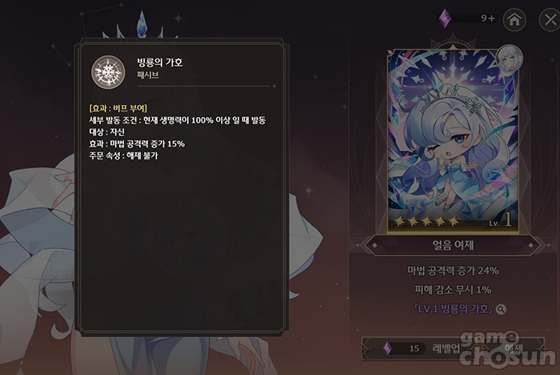Close the card screen with X icon
Screen dimensions: 560x375
(x=550, y=20)
